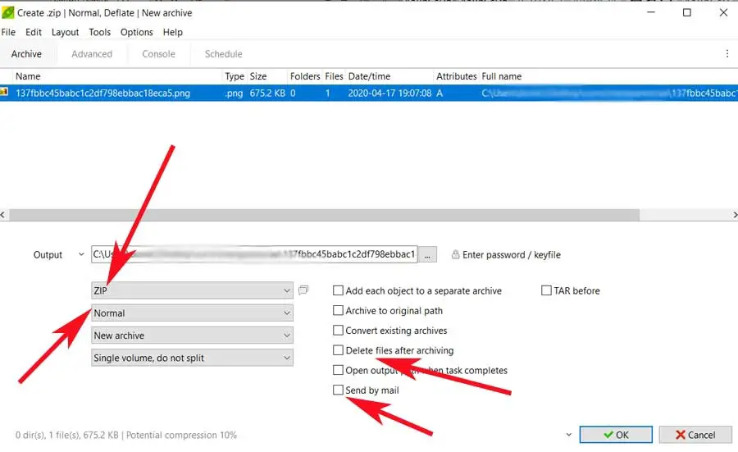Viewport: 738px width, 452px height.
Task: Open the dropdown arrow left of OK
Action: click(x=568, y=435)
